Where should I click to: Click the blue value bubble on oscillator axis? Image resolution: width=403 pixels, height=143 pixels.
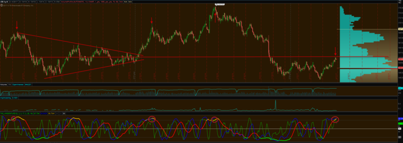click(x=400, y=119)
